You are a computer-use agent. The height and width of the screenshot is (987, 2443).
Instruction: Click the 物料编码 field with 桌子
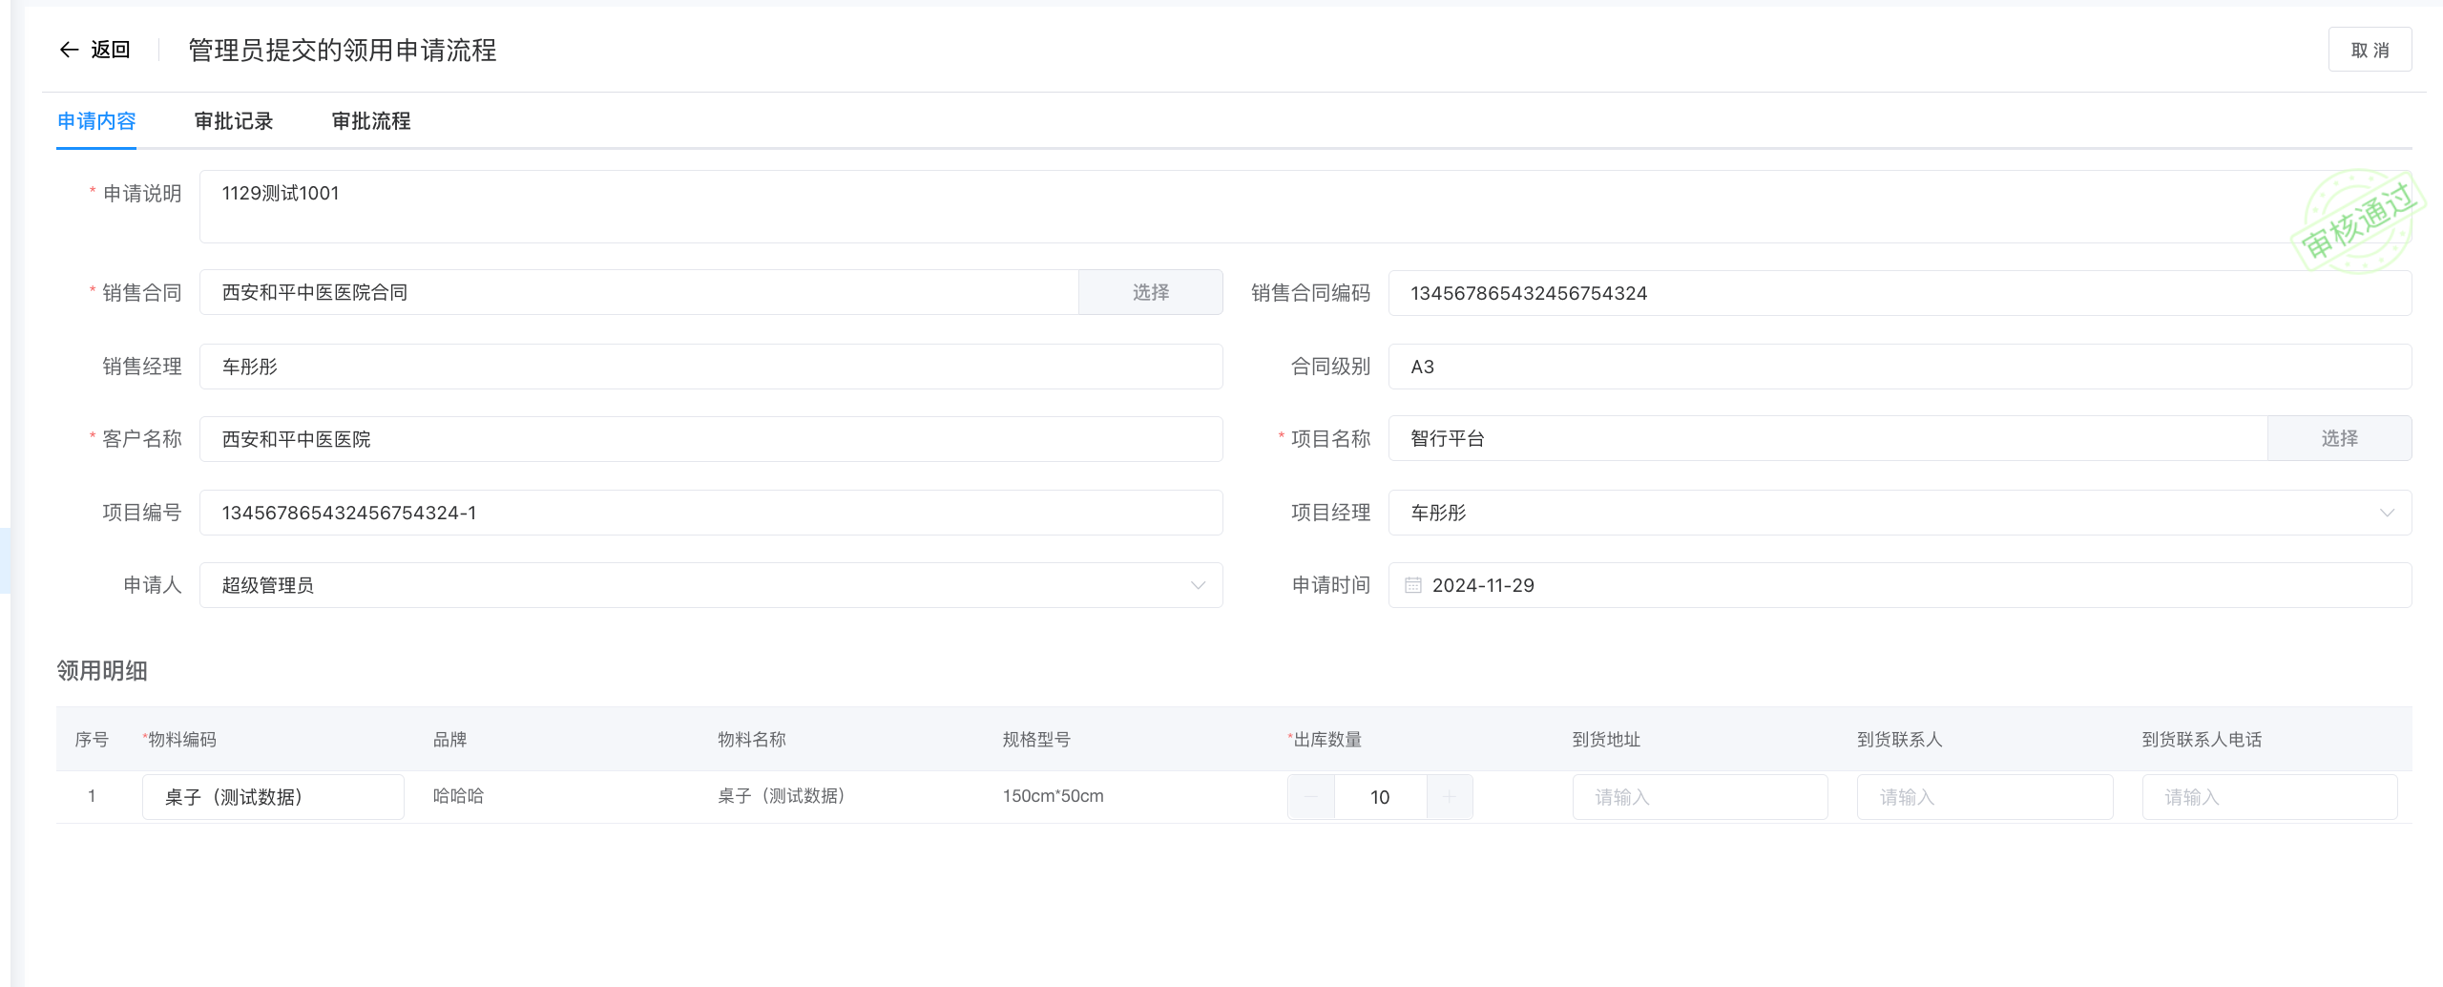pyautogui.click(x=273, y=797)
